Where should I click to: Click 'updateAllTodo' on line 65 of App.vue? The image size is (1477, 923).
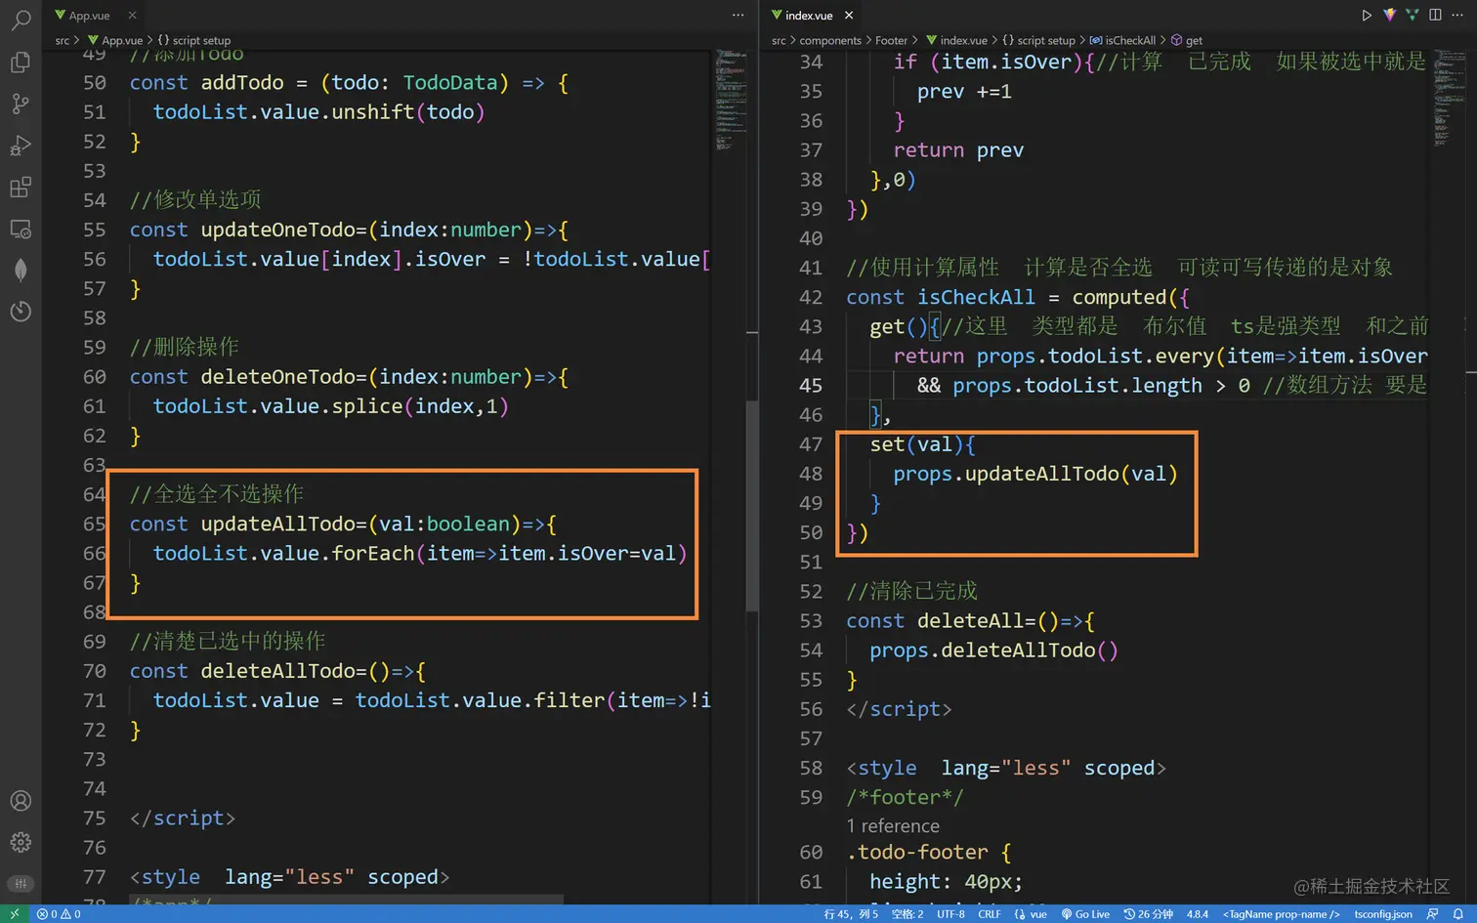(278, 524)
